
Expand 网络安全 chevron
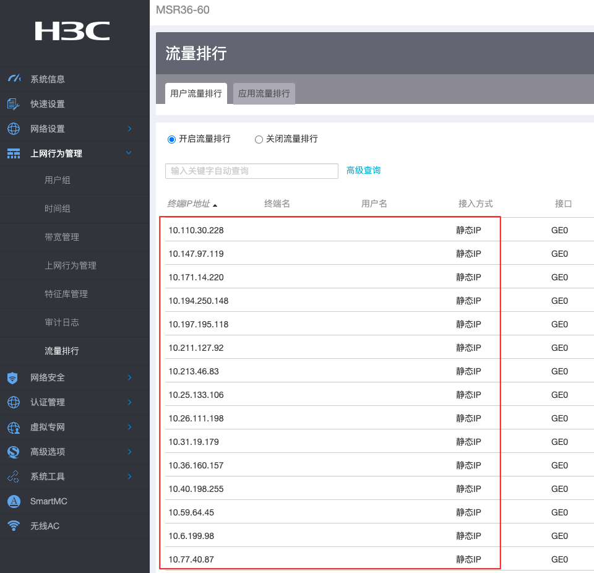[x=129, y=377]
